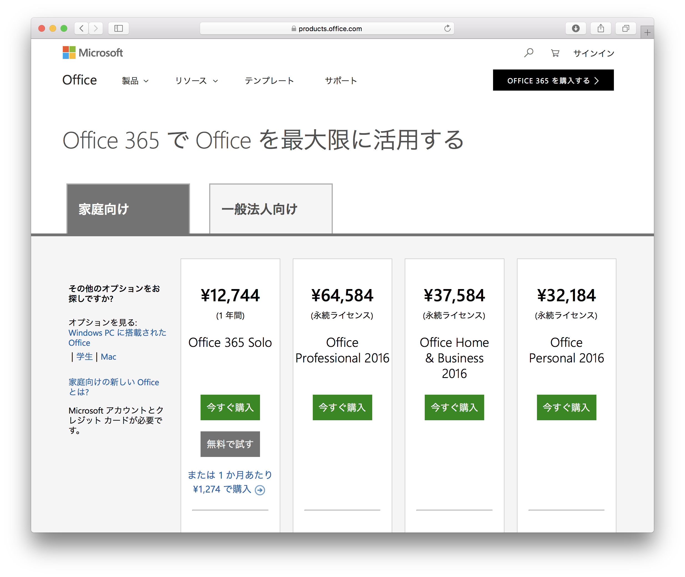Screen dimensions: 685x577
Task: Reload the page using the refresh icon
Action: (447, 28)
